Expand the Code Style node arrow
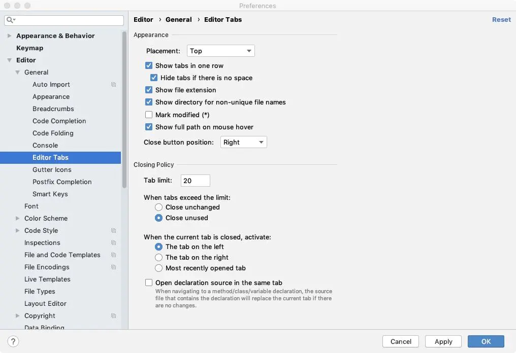The image size is (516, 353). click(x=17, y=230)
